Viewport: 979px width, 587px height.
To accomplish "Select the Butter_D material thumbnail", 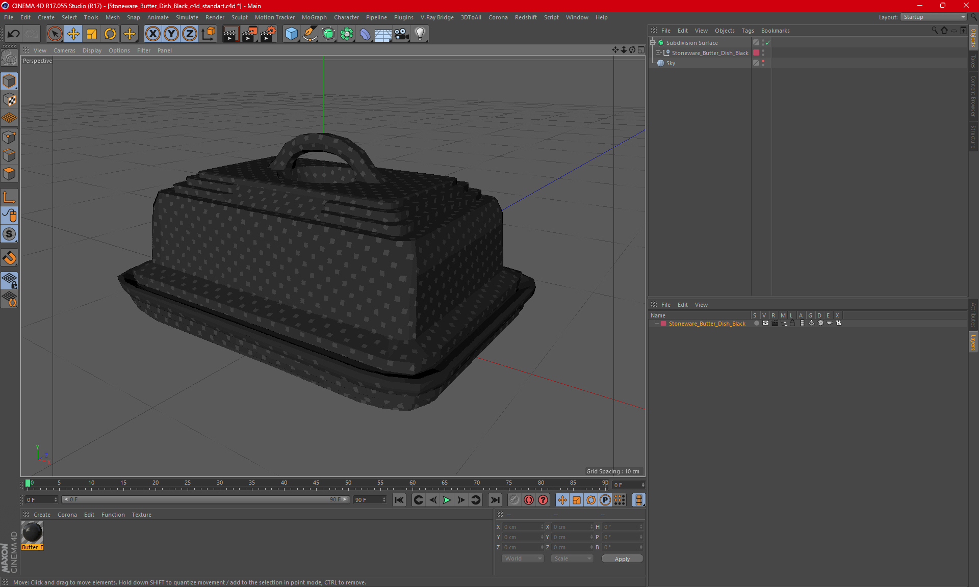I will pos(32,533).
